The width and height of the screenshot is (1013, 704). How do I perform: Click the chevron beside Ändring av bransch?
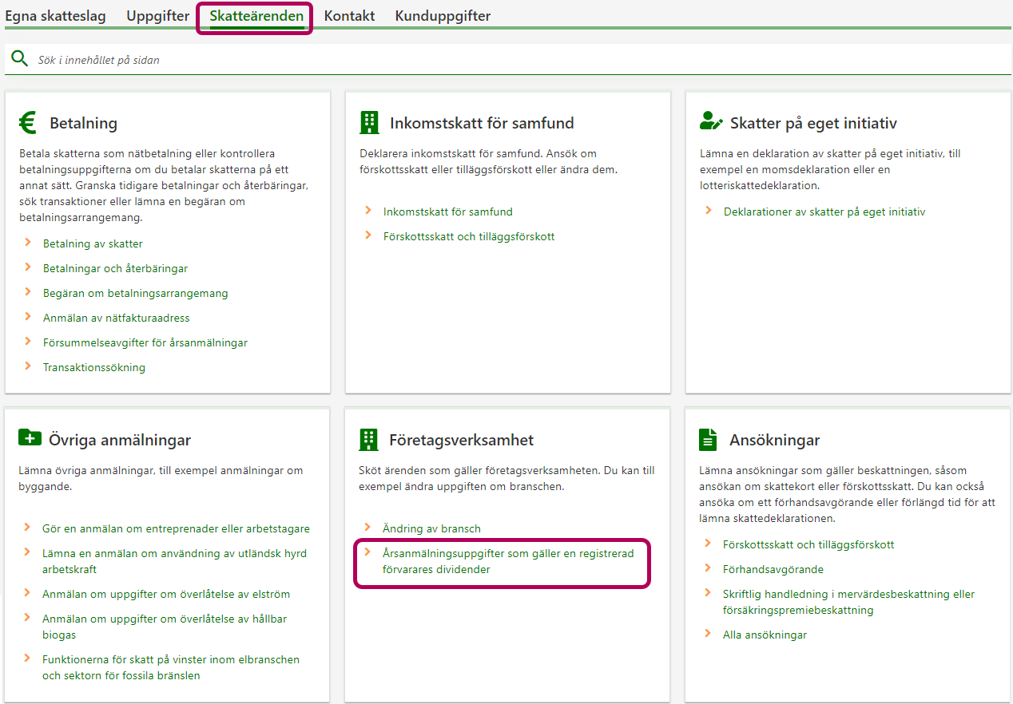(367, 528)
